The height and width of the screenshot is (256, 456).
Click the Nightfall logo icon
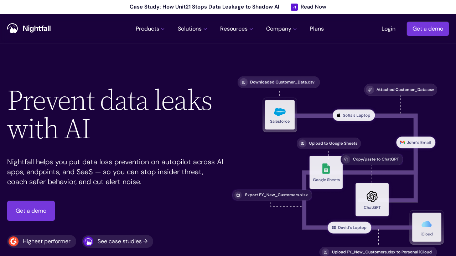pyautogui.click(x=12, y=28)
